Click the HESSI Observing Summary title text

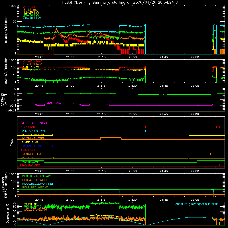[x=121, y=3]
